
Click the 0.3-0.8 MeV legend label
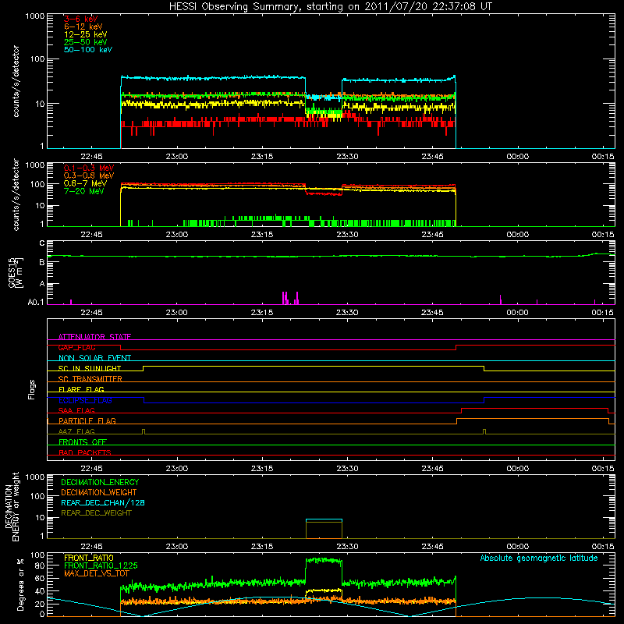pos(89,175)
